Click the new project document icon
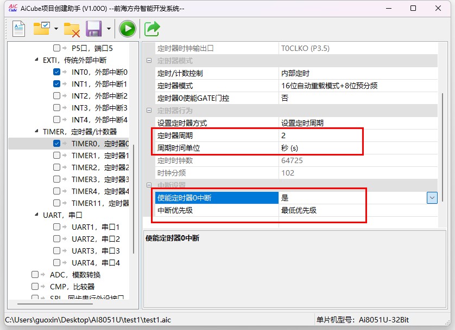455x330 pixels. pos(19,29)
